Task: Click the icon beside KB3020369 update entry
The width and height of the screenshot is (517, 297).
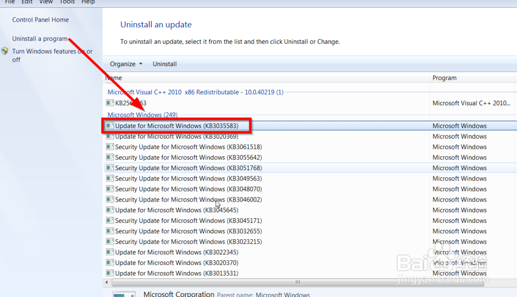Action: point(110,136)
